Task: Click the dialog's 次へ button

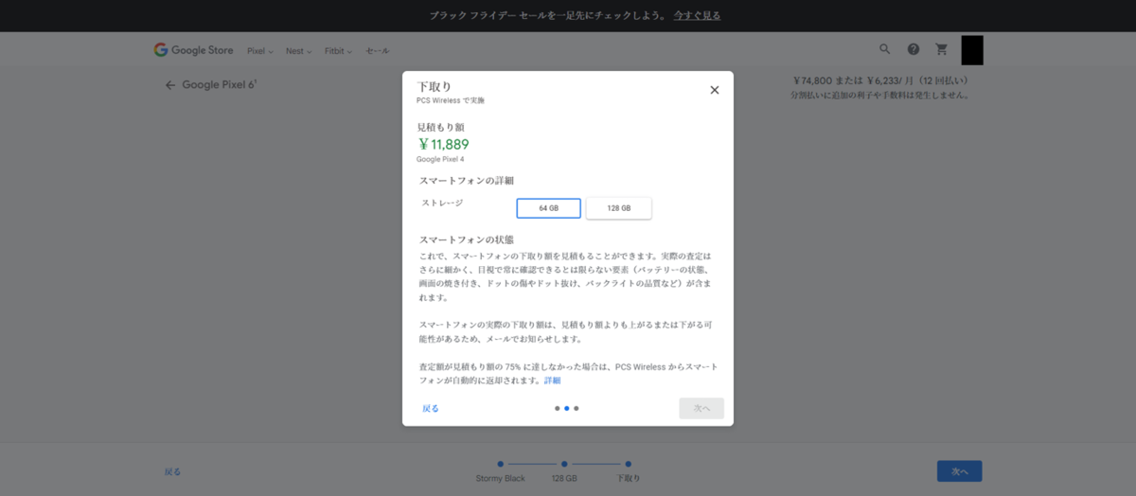Action: [701, 409]
